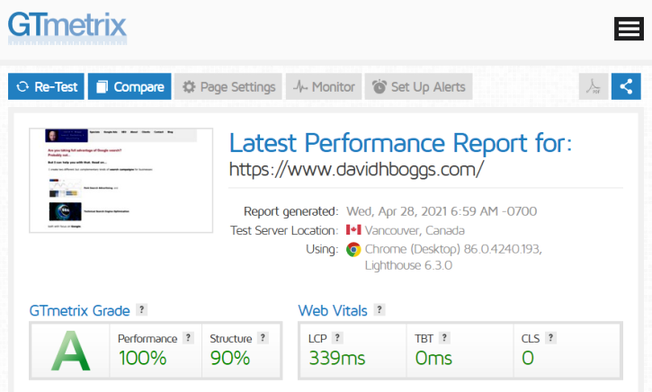Click the Lighthouse 6.3.0 text
Image resolution: width=652 pixels, height=392 pixels.
(x=408, y=265)
